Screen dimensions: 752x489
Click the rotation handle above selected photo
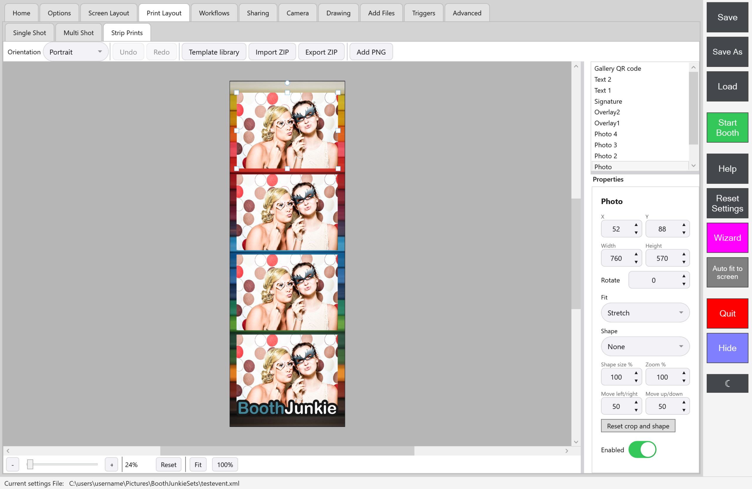pos(287,83)
